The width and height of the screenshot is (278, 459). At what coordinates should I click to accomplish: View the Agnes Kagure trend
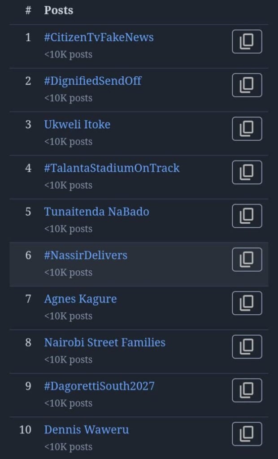pyautogui.click(x=80, y=299)
